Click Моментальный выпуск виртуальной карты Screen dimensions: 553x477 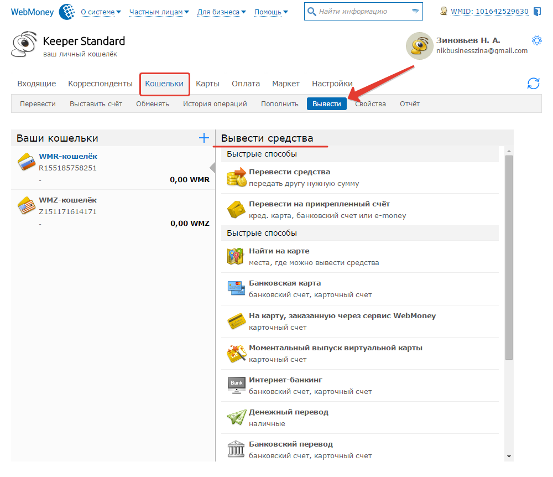pyautogui.click(x=360, y=353)
